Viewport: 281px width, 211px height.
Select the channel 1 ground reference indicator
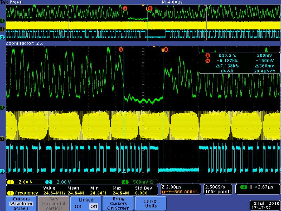(x=2, y=139)
